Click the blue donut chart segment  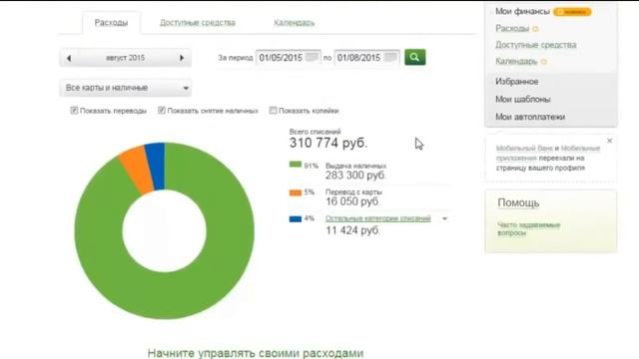pos(157,167)
